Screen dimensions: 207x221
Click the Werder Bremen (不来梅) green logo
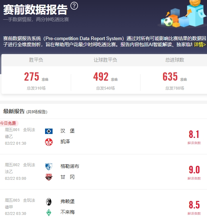(49, 212)
